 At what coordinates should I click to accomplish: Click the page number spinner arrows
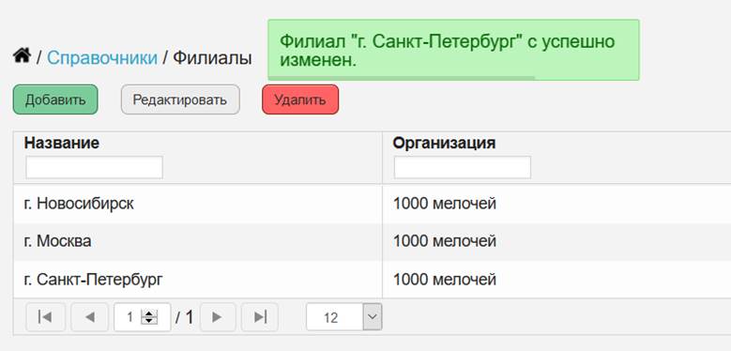pyautogui.click(x=149, y=317)
